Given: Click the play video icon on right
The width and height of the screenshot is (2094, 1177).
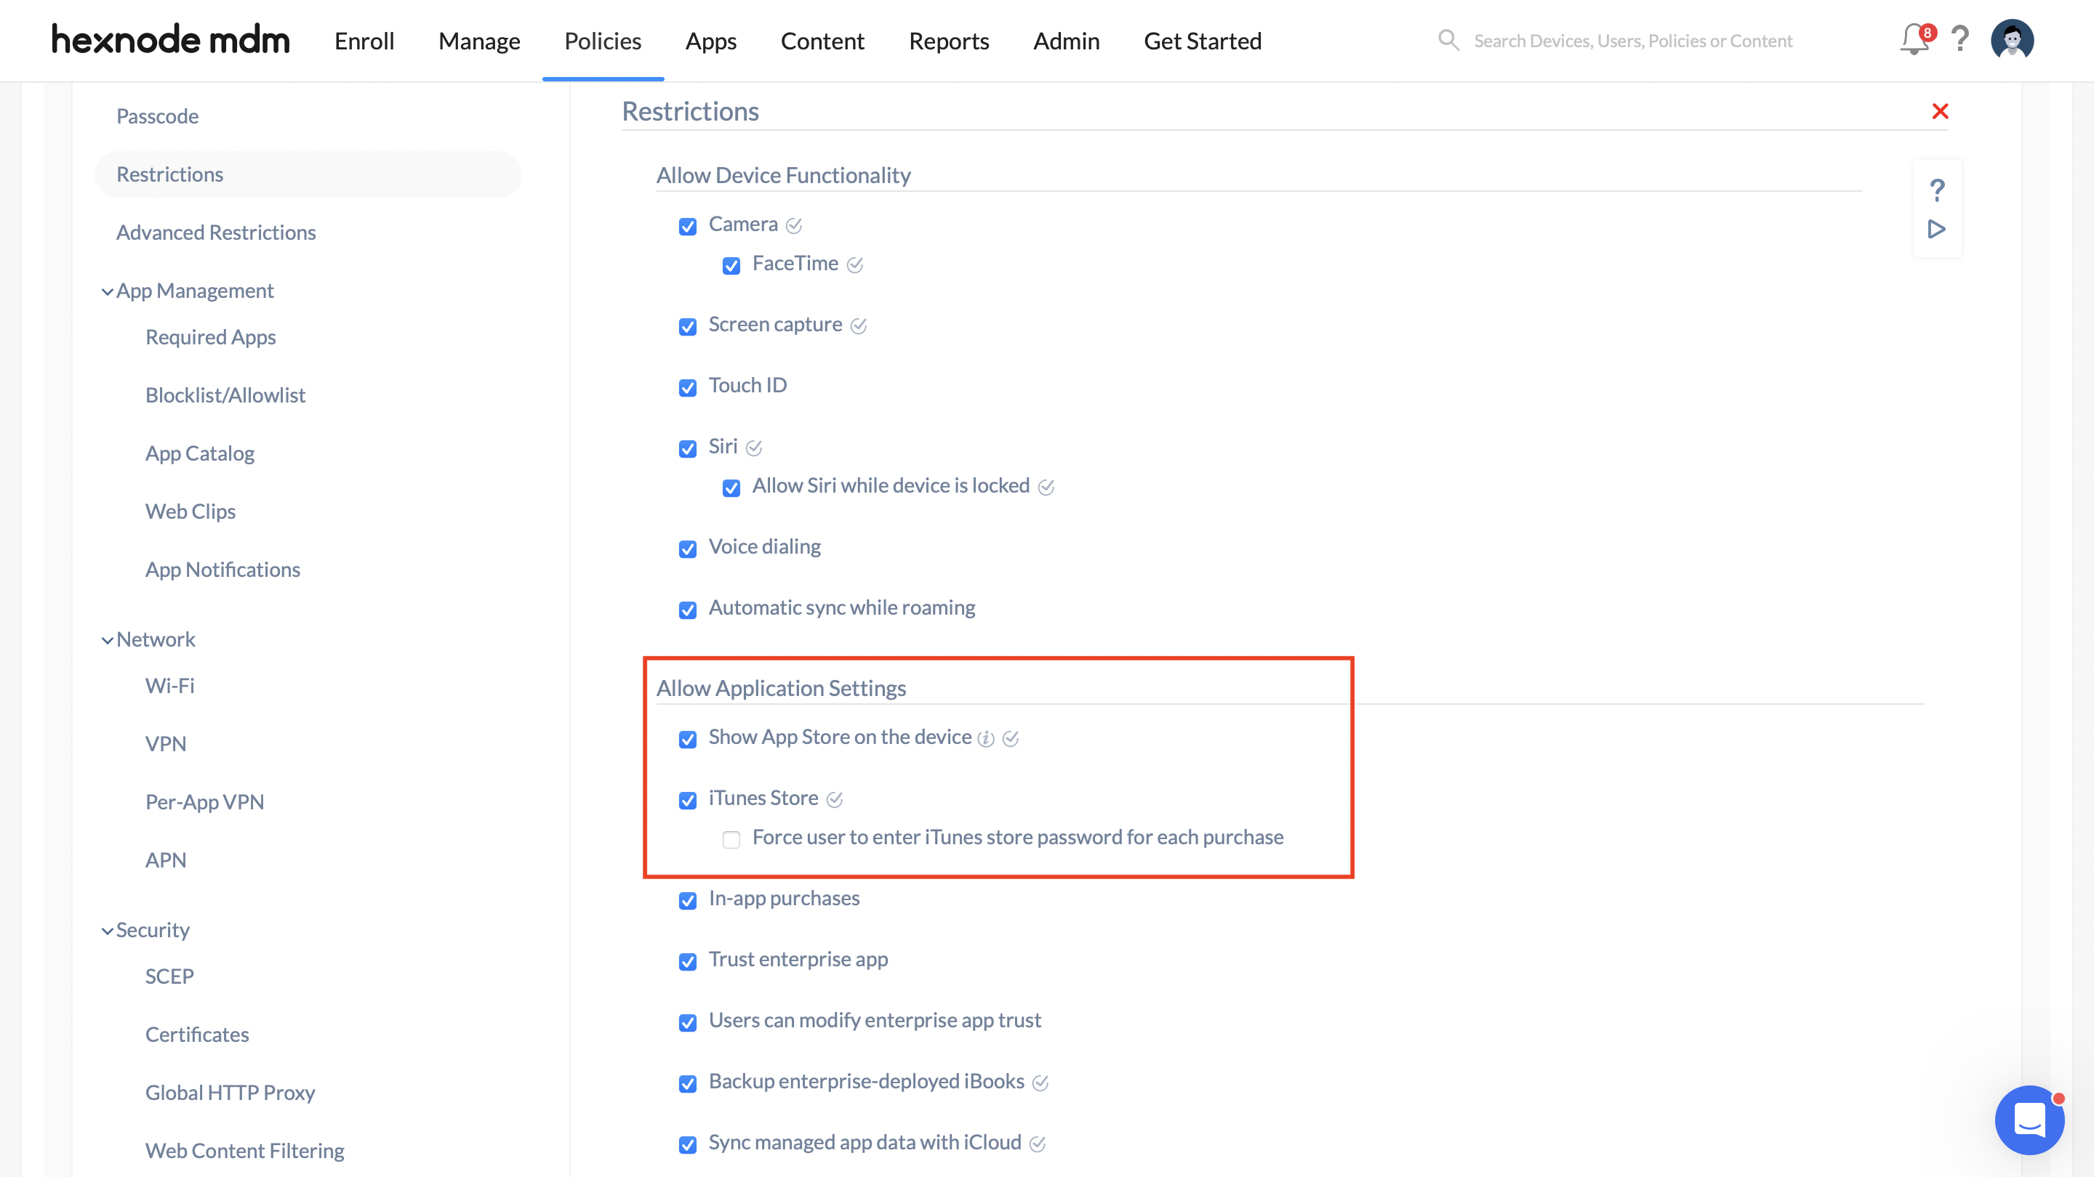Looking at the screenshot, I should coord(1937,229).
